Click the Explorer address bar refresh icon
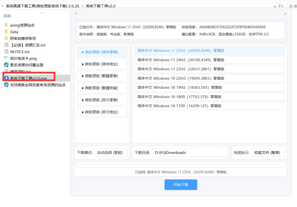 click(x=281, y=6)
